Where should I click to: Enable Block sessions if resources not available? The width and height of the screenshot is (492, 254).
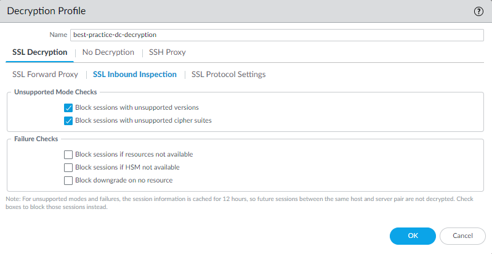pyautogui.click(x=68, y=154)
